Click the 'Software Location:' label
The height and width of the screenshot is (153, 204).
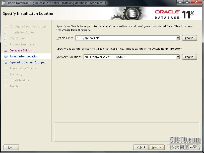pyautogui.click(x=69, y=57)
